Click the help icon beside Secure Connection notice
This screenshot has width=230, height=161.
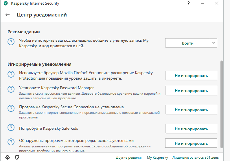pos(11,108)
